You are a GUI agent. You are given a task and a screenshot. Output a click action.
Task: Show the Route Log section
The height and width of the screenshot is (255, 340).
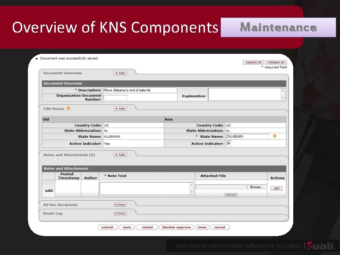point(120,213)
